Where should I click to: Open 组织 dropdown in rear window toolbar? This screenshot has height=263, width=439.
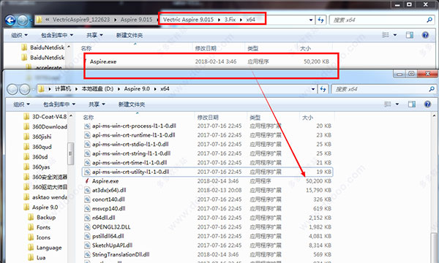coord(19,35)
